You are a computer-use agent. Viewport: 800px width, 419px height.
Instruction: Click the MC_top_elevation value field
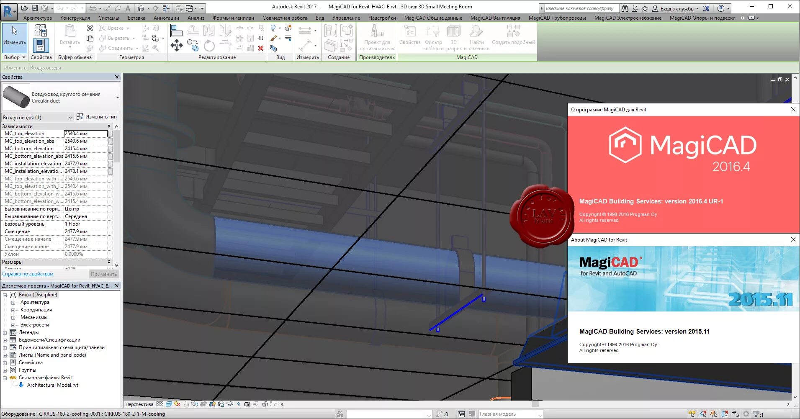(85, 134)
